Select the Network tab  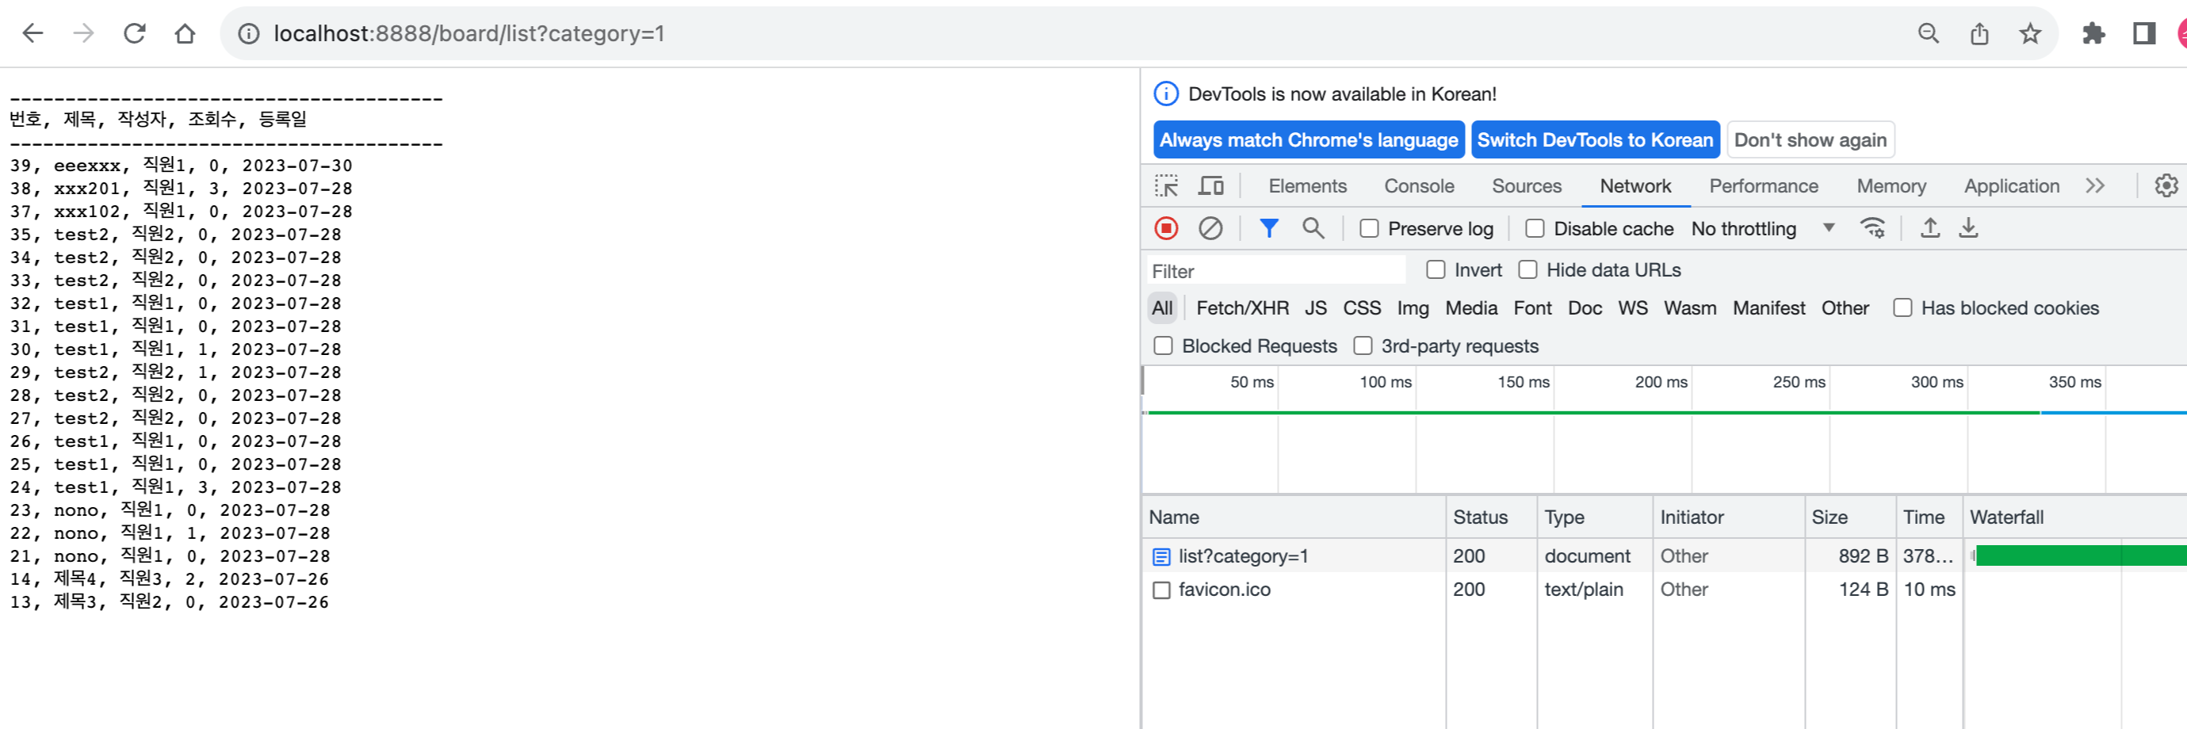point(1635,186)
